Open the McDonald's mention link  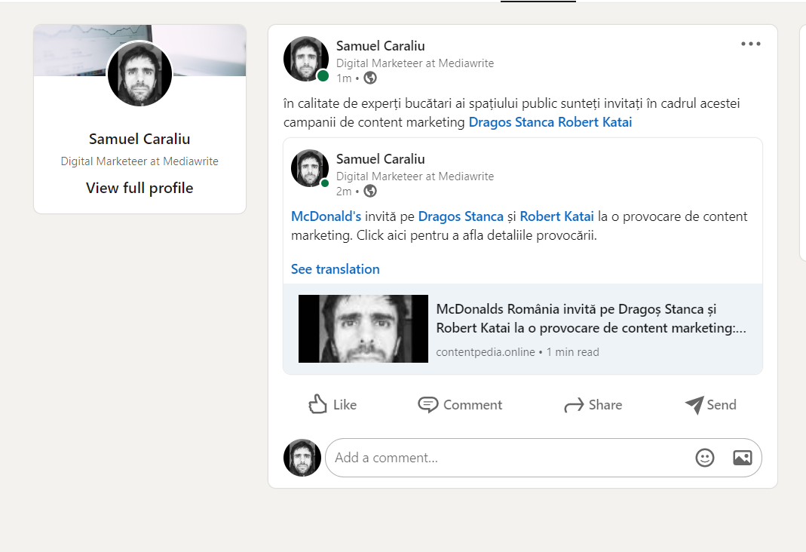(326, 216)
